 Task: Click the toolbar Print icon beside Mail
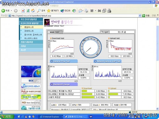coord(86,11)
